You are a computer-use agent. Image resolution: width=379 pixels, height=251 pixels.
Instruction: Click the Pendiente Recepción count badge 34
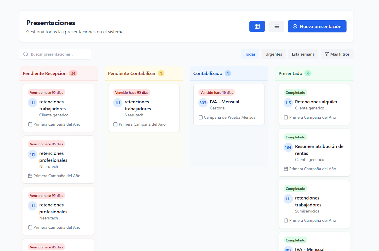73,74
